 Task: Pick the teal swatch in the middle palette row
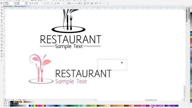14,104
